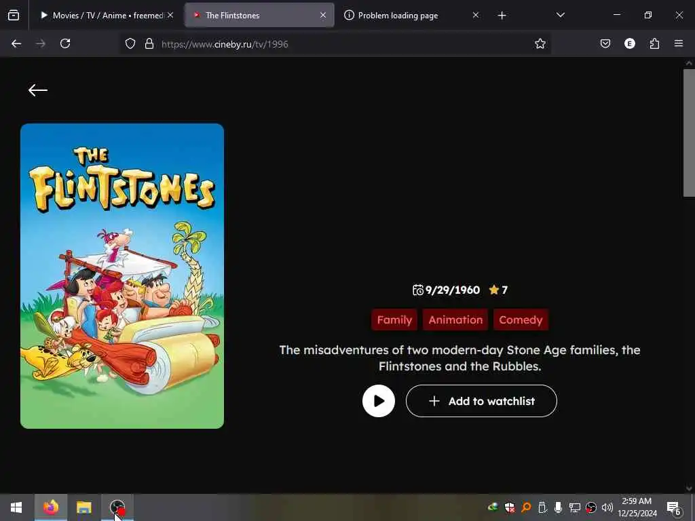Viewport: 695px width, 521px height.
Task: Play The Flintstones with the round play button
Action: click(379, 401)
